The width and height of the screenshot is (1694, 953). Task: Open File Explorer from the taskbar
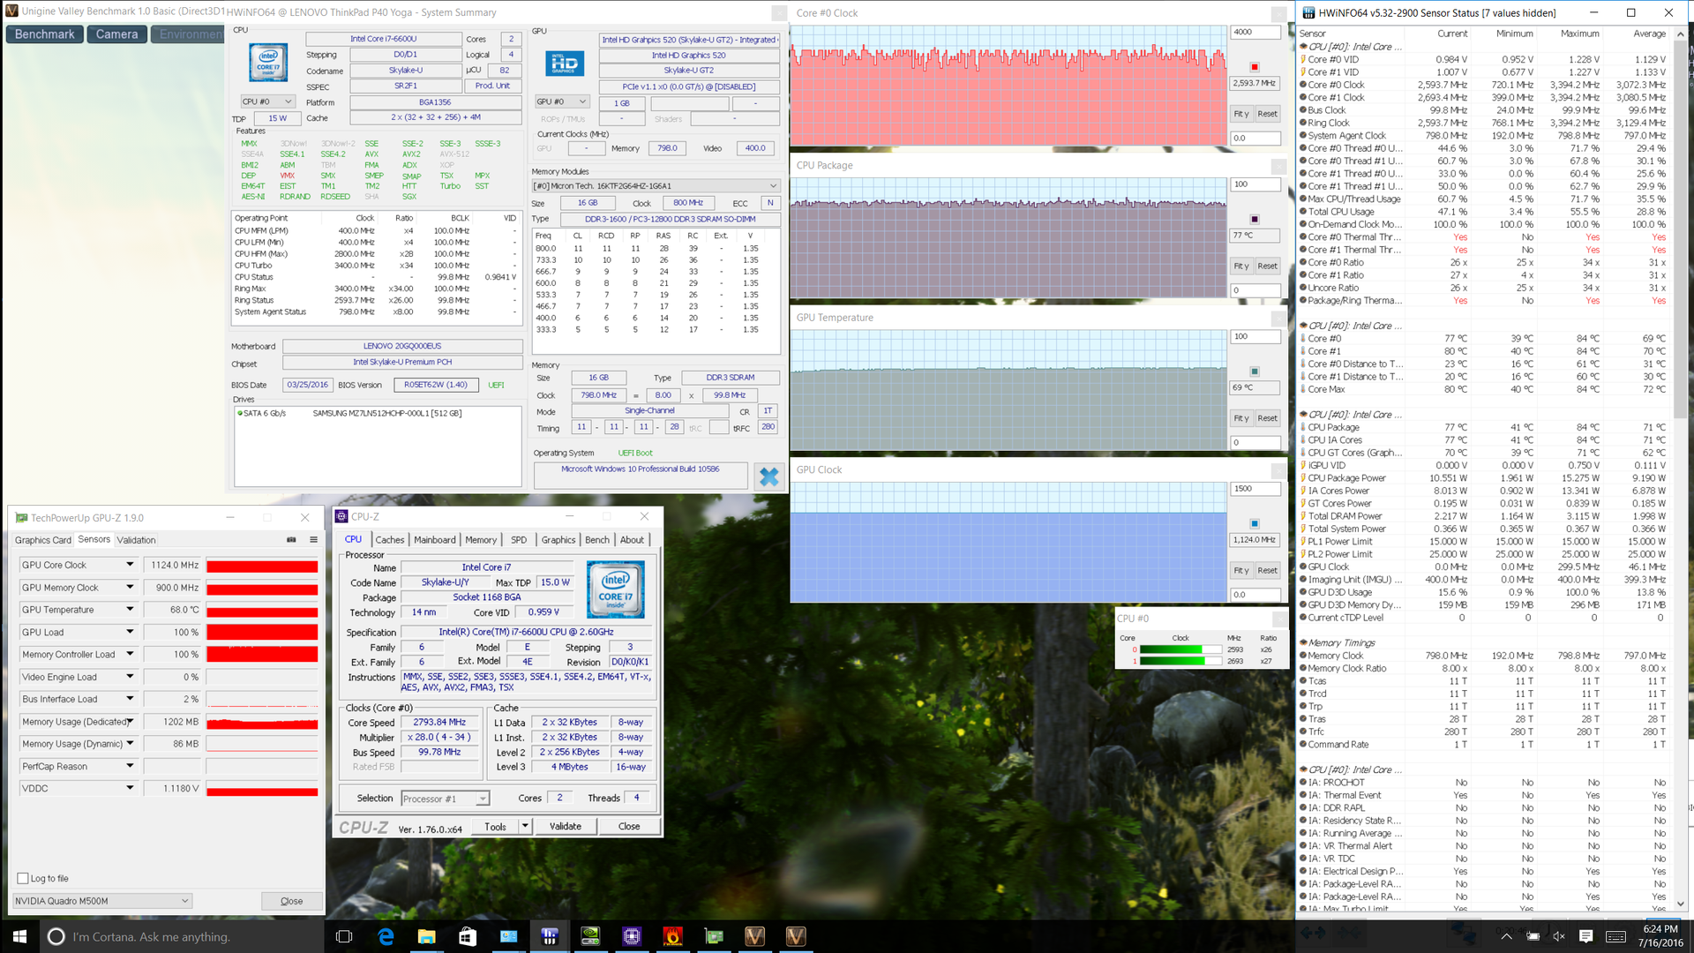point(426,936)
